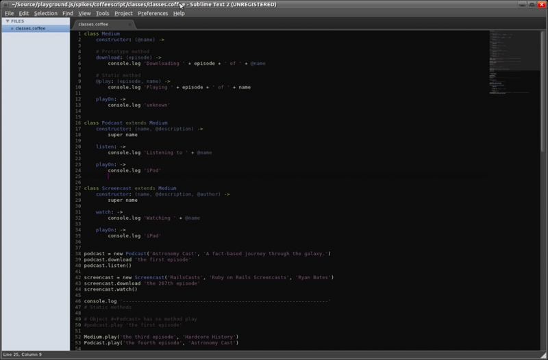Click the line 1 number in the gutter

coord(79,34)
